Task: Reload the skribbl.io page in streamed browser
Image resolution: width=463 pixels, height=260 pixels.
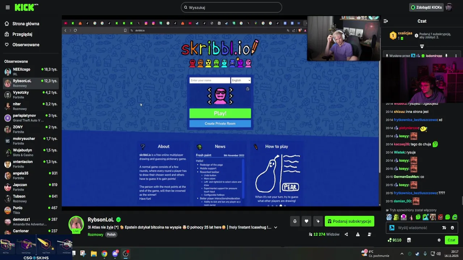Action: pyautogui.click(x=75, y=30)
